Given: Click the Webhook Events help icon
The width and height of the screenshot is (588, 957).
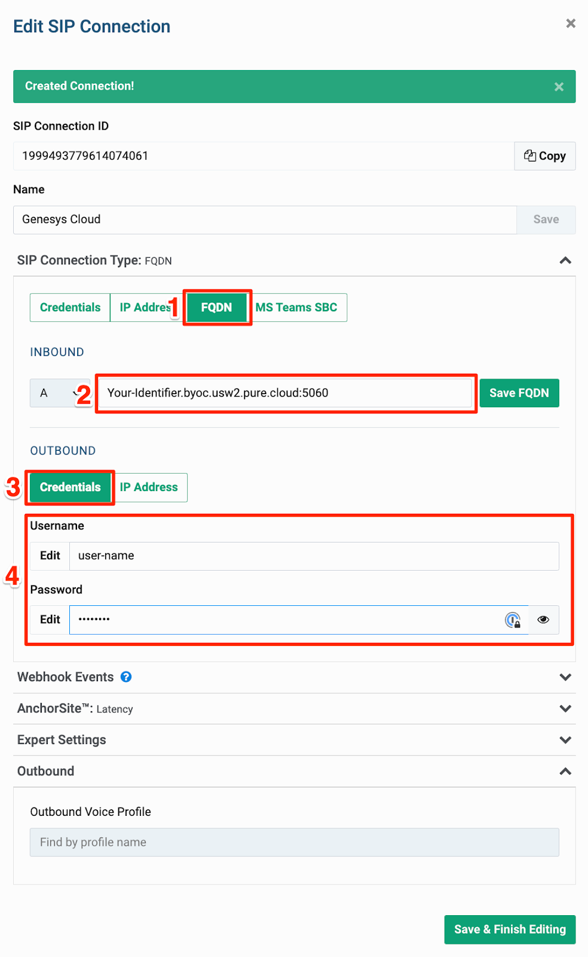Looking at the screenshot, I should [126, 676].
